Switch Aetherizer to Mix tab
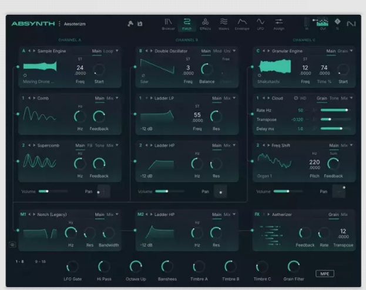The width and height of the screenshot is (366, 290). tap(344, 215)
